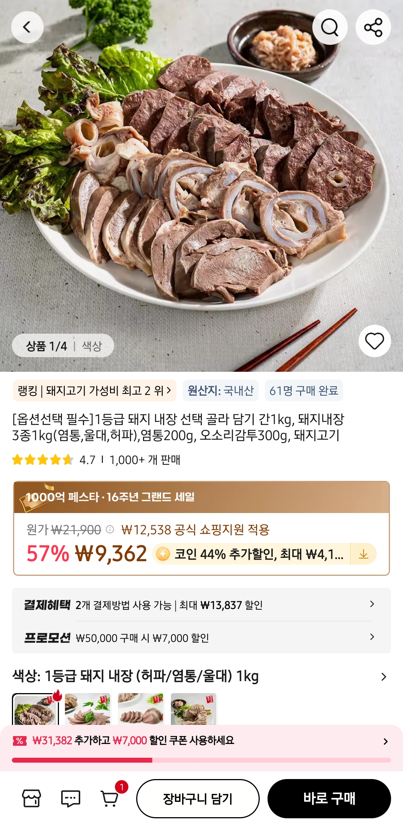The image size is (403, 828).
Task: Open 돼지고기 가성비 ranking link
Action: (x=94, y=391)
